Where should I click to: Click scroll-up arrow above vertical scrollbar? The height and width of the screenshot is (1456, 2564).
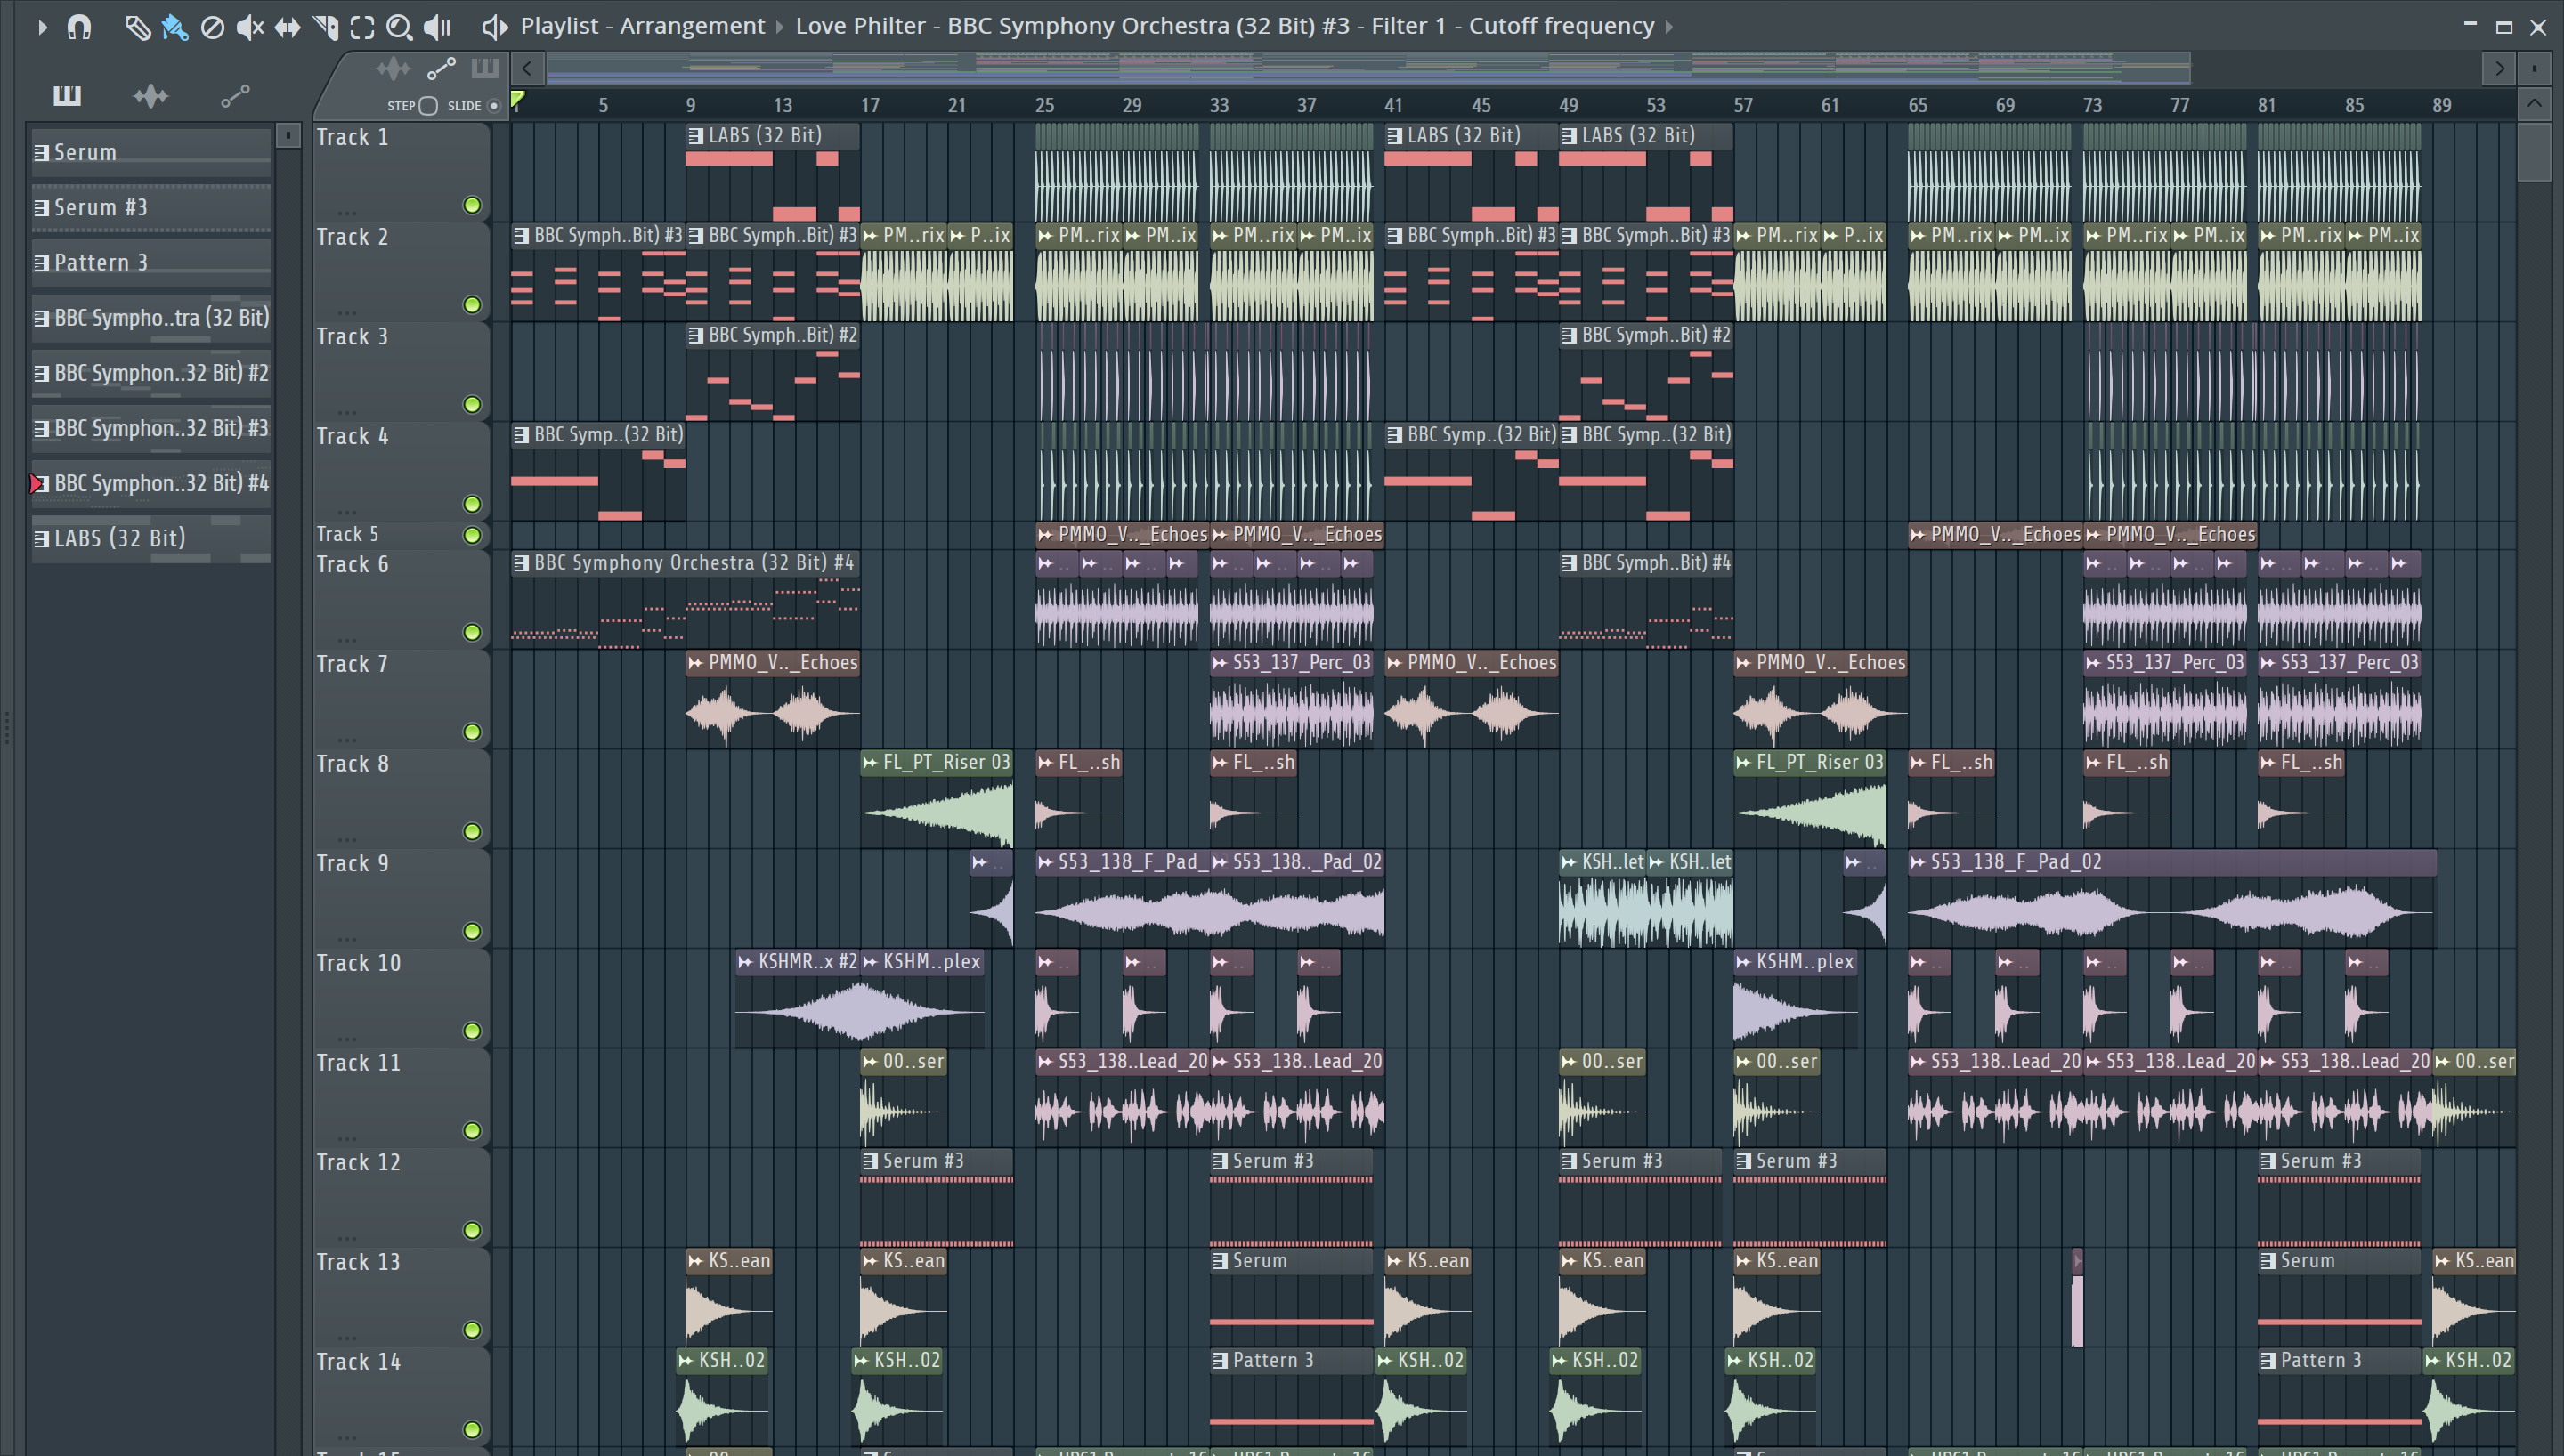pyautogui.click(x=2534, y=104)
